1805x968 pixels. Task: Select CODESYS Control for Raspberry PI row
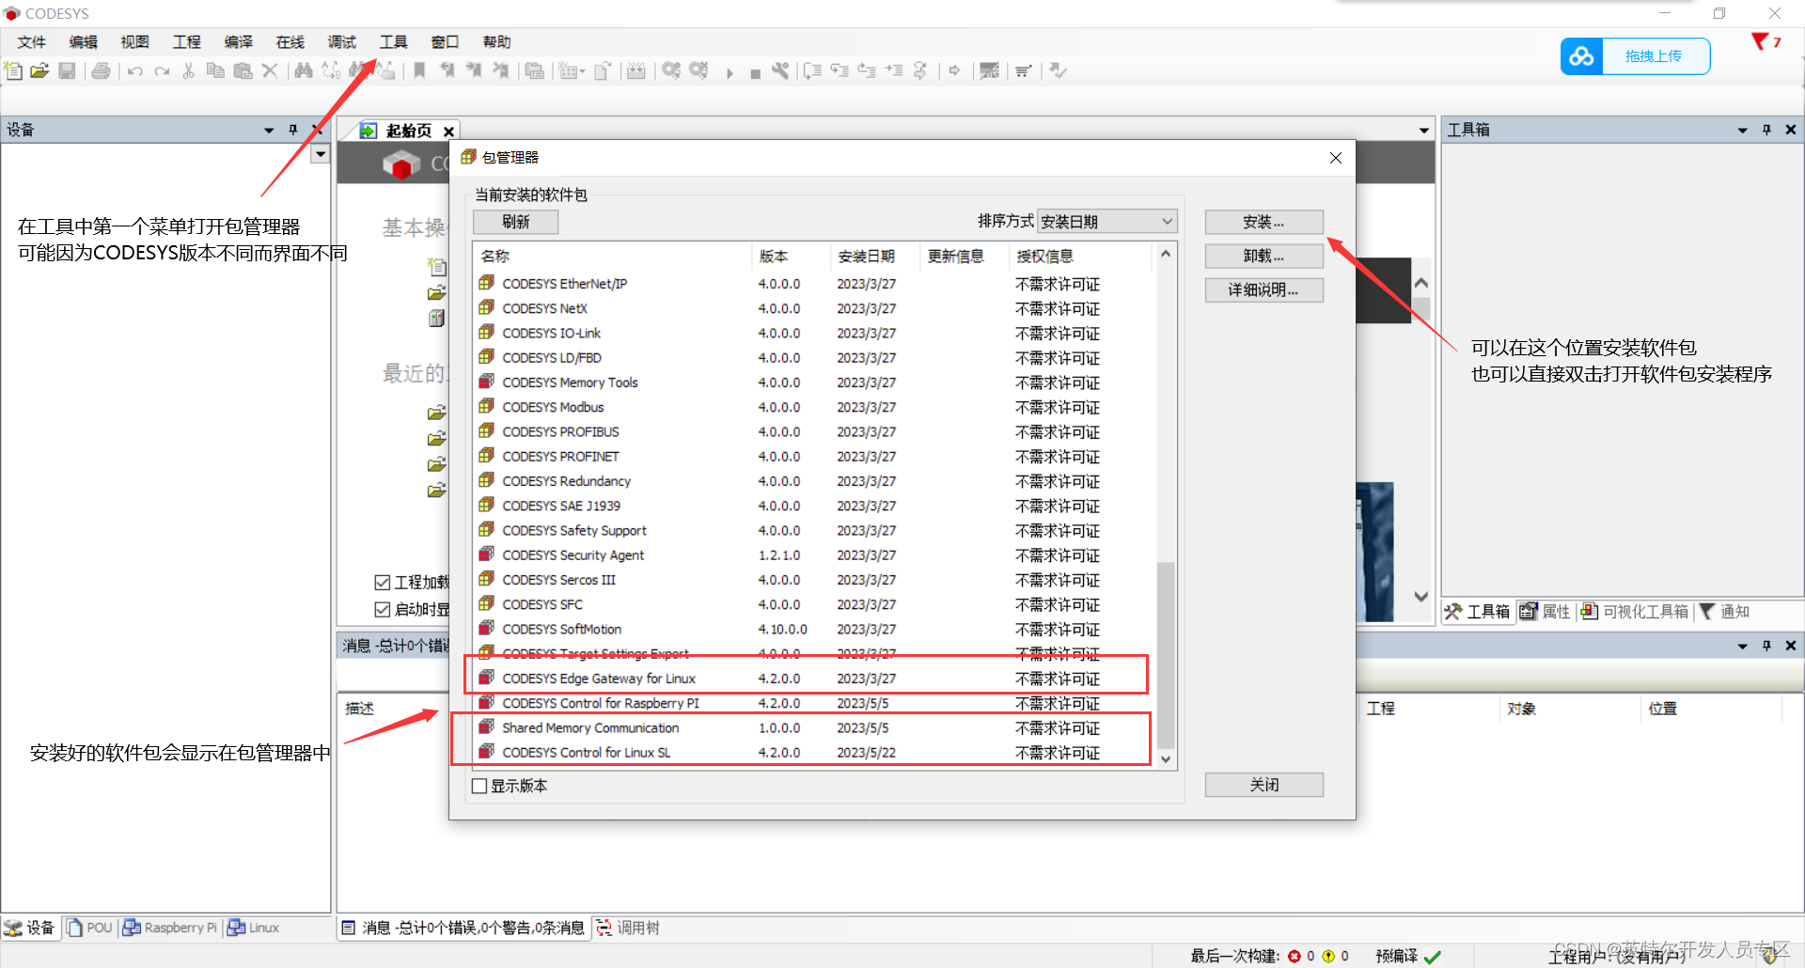tap(813, 703)
